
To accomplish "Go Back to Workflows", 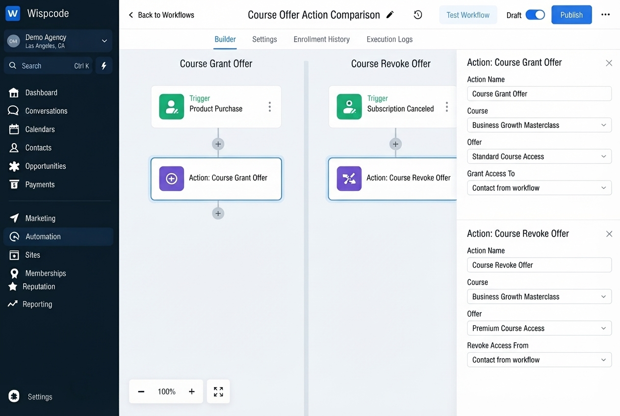I will point(161,15).
